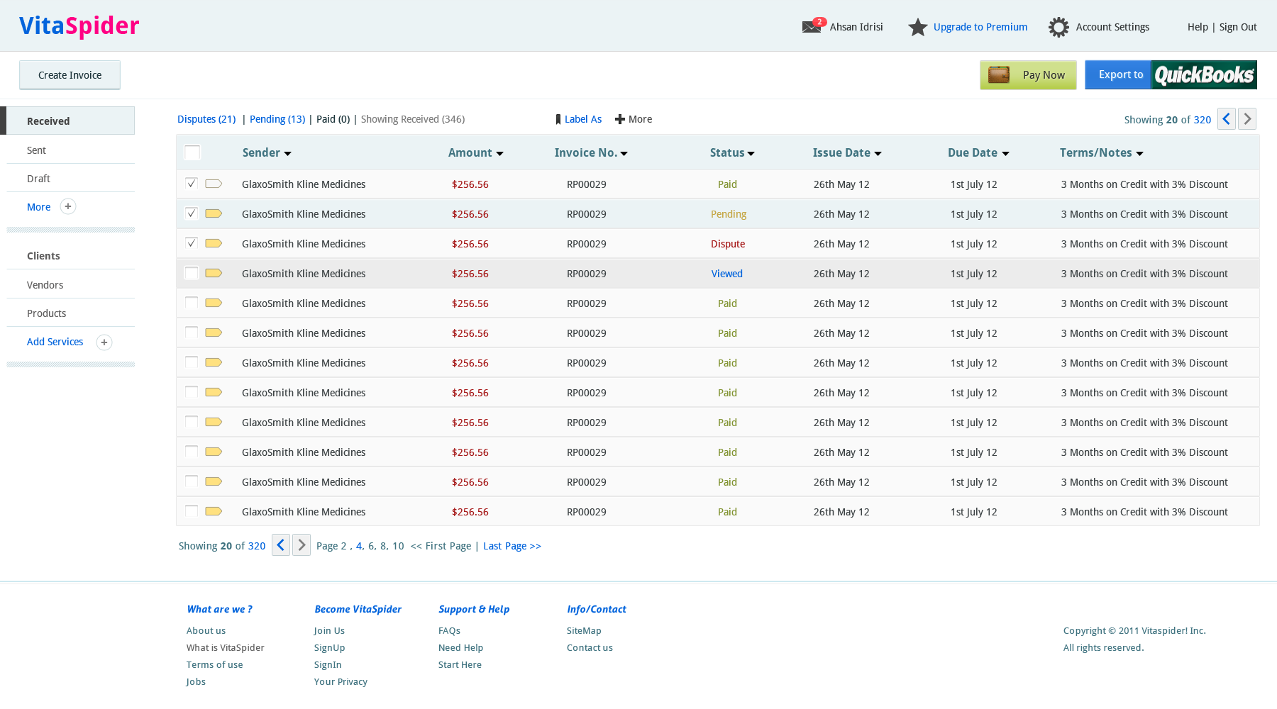Toggle the select-all checkbox in table header

click(192, 152)
